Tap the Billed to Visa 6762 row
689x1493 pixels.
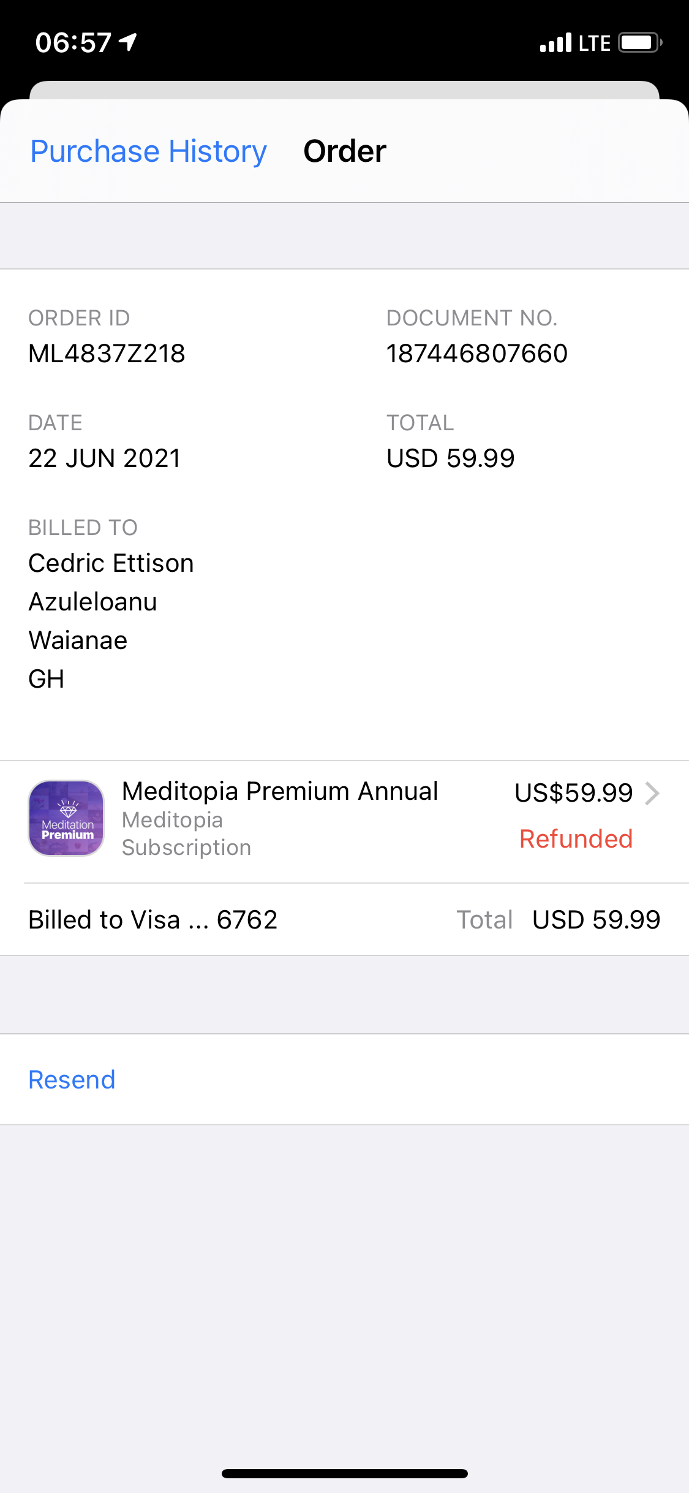tap(153, 919)
